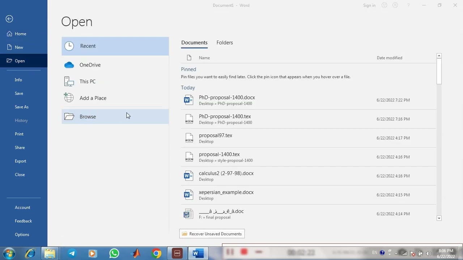The height and width of the screenshot is (260, 463).
Task: Click Recover Unsaved Documents button
Action: (212, 234)
